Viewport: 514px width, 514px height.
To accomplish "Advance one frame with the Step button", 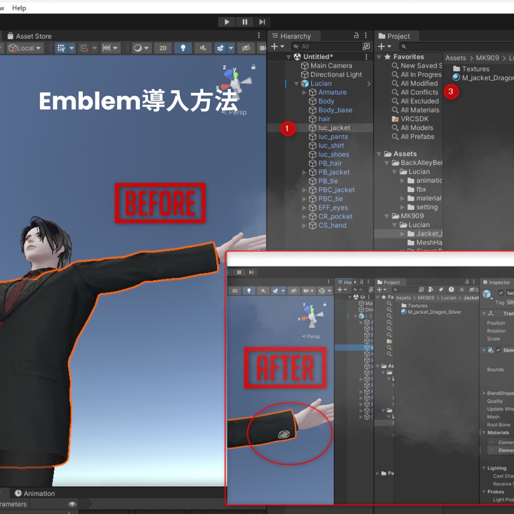I will (262, 22).
